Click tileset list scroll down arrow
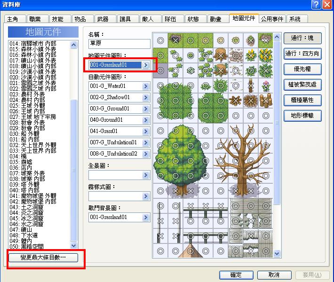This screenshot has width=334, height=282. tap(74, 245)
